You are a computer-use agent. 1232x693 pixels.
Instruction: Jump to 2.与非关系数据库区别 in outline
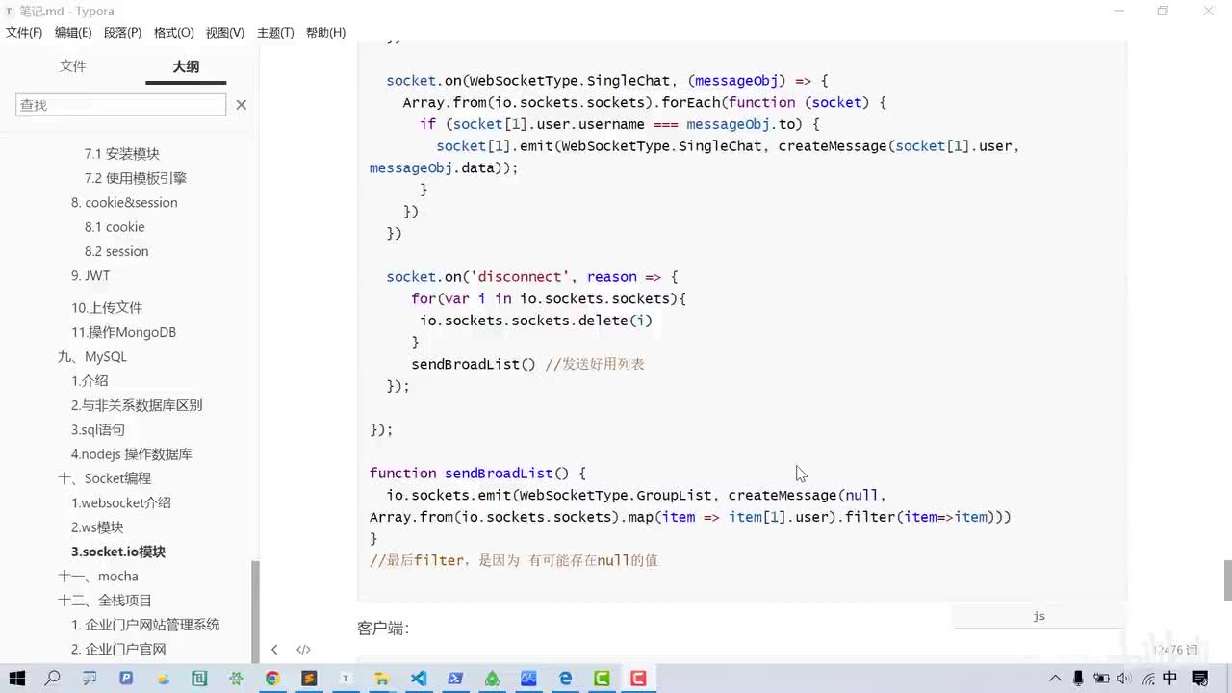click(x=137, y=405)
